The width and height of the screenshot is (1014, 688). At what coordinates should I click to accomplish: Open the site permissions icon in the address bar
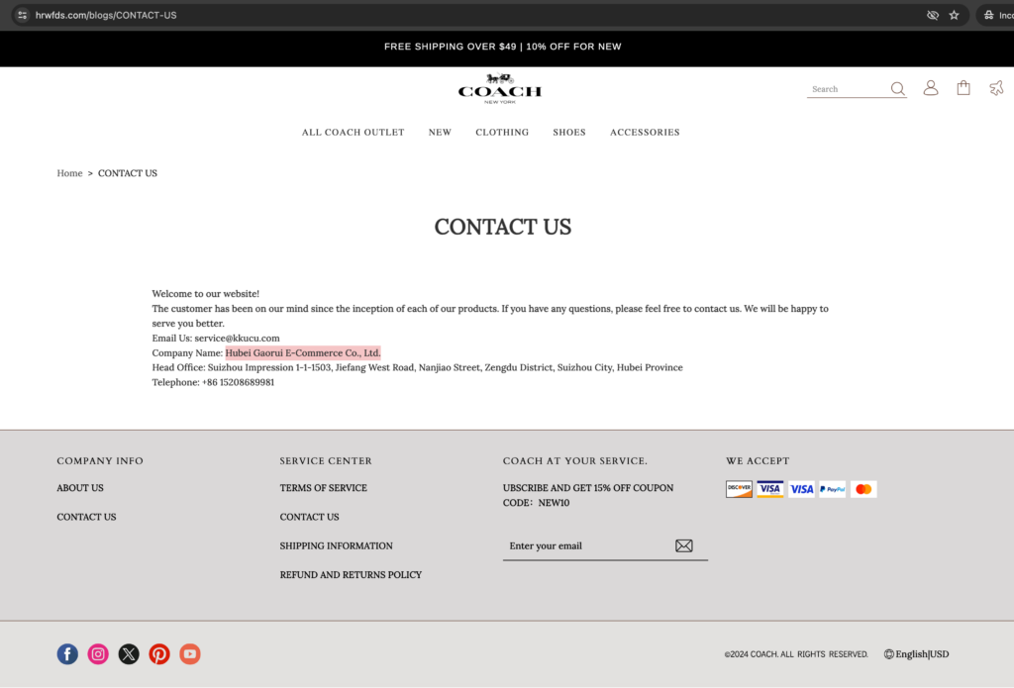[x=21, y=15]
